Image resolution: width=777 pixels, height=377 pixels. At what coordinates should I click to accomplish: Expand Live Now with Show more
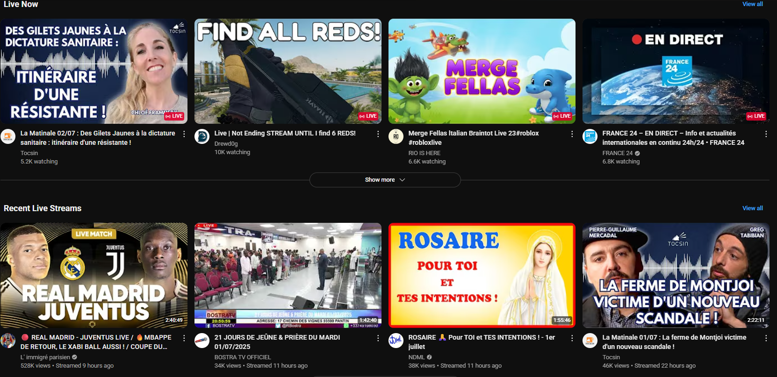pyautogui.click(x=385, y=180)
